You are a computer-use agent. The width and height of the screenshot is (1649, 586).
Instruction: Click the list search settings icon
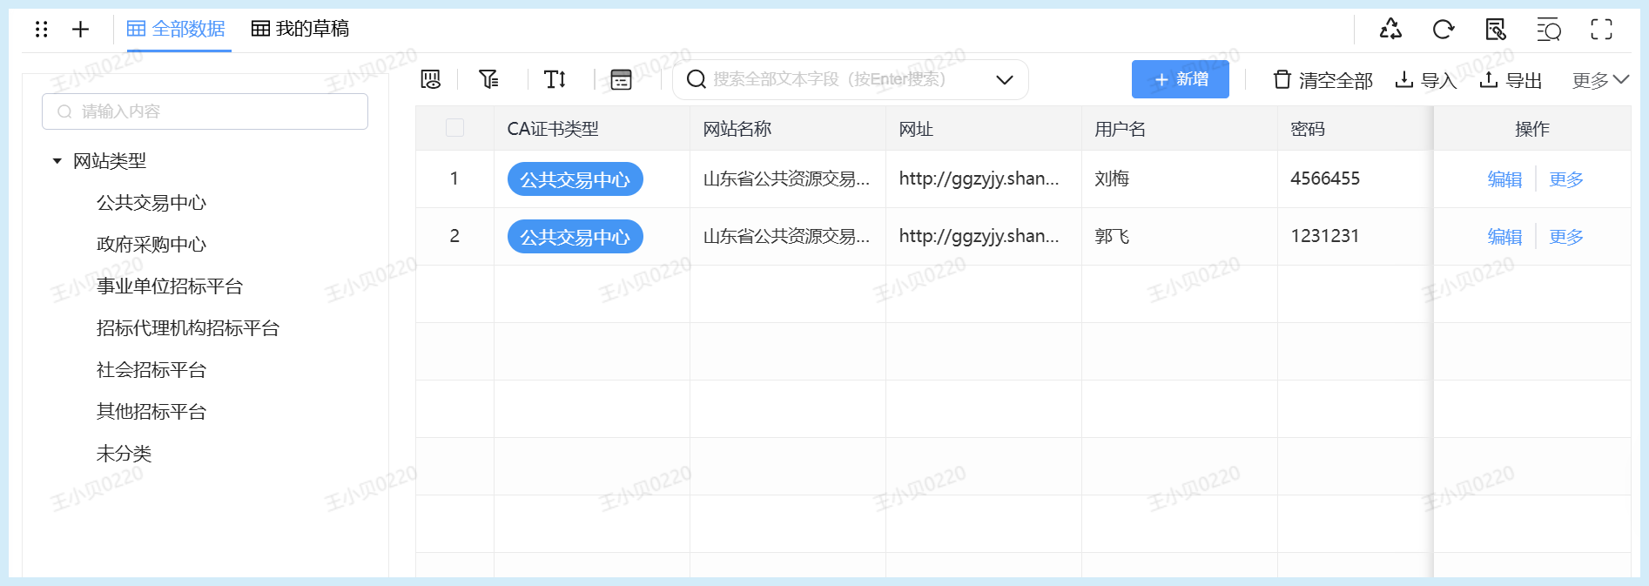coord(1548,30)
